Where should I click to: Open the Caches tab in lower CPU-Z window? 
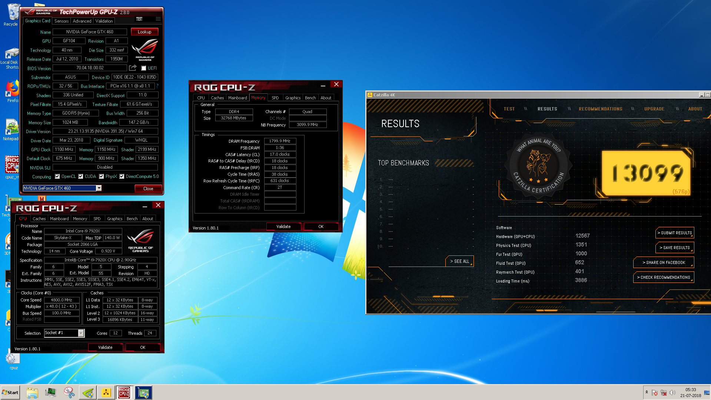pos(39,219)
